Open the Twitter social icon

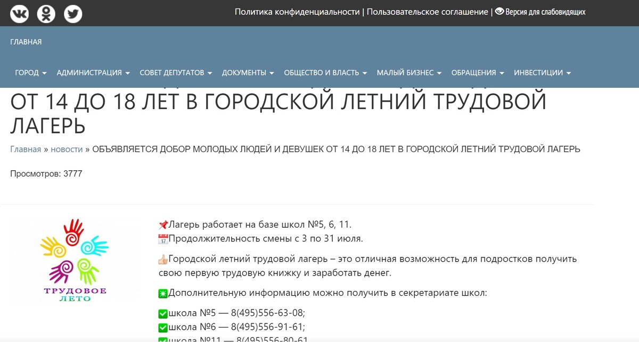pos(73,13)
